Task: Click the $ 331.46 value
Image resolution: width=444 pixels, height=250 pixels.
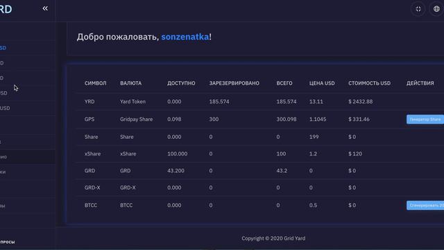Action: tap(359, 119)
